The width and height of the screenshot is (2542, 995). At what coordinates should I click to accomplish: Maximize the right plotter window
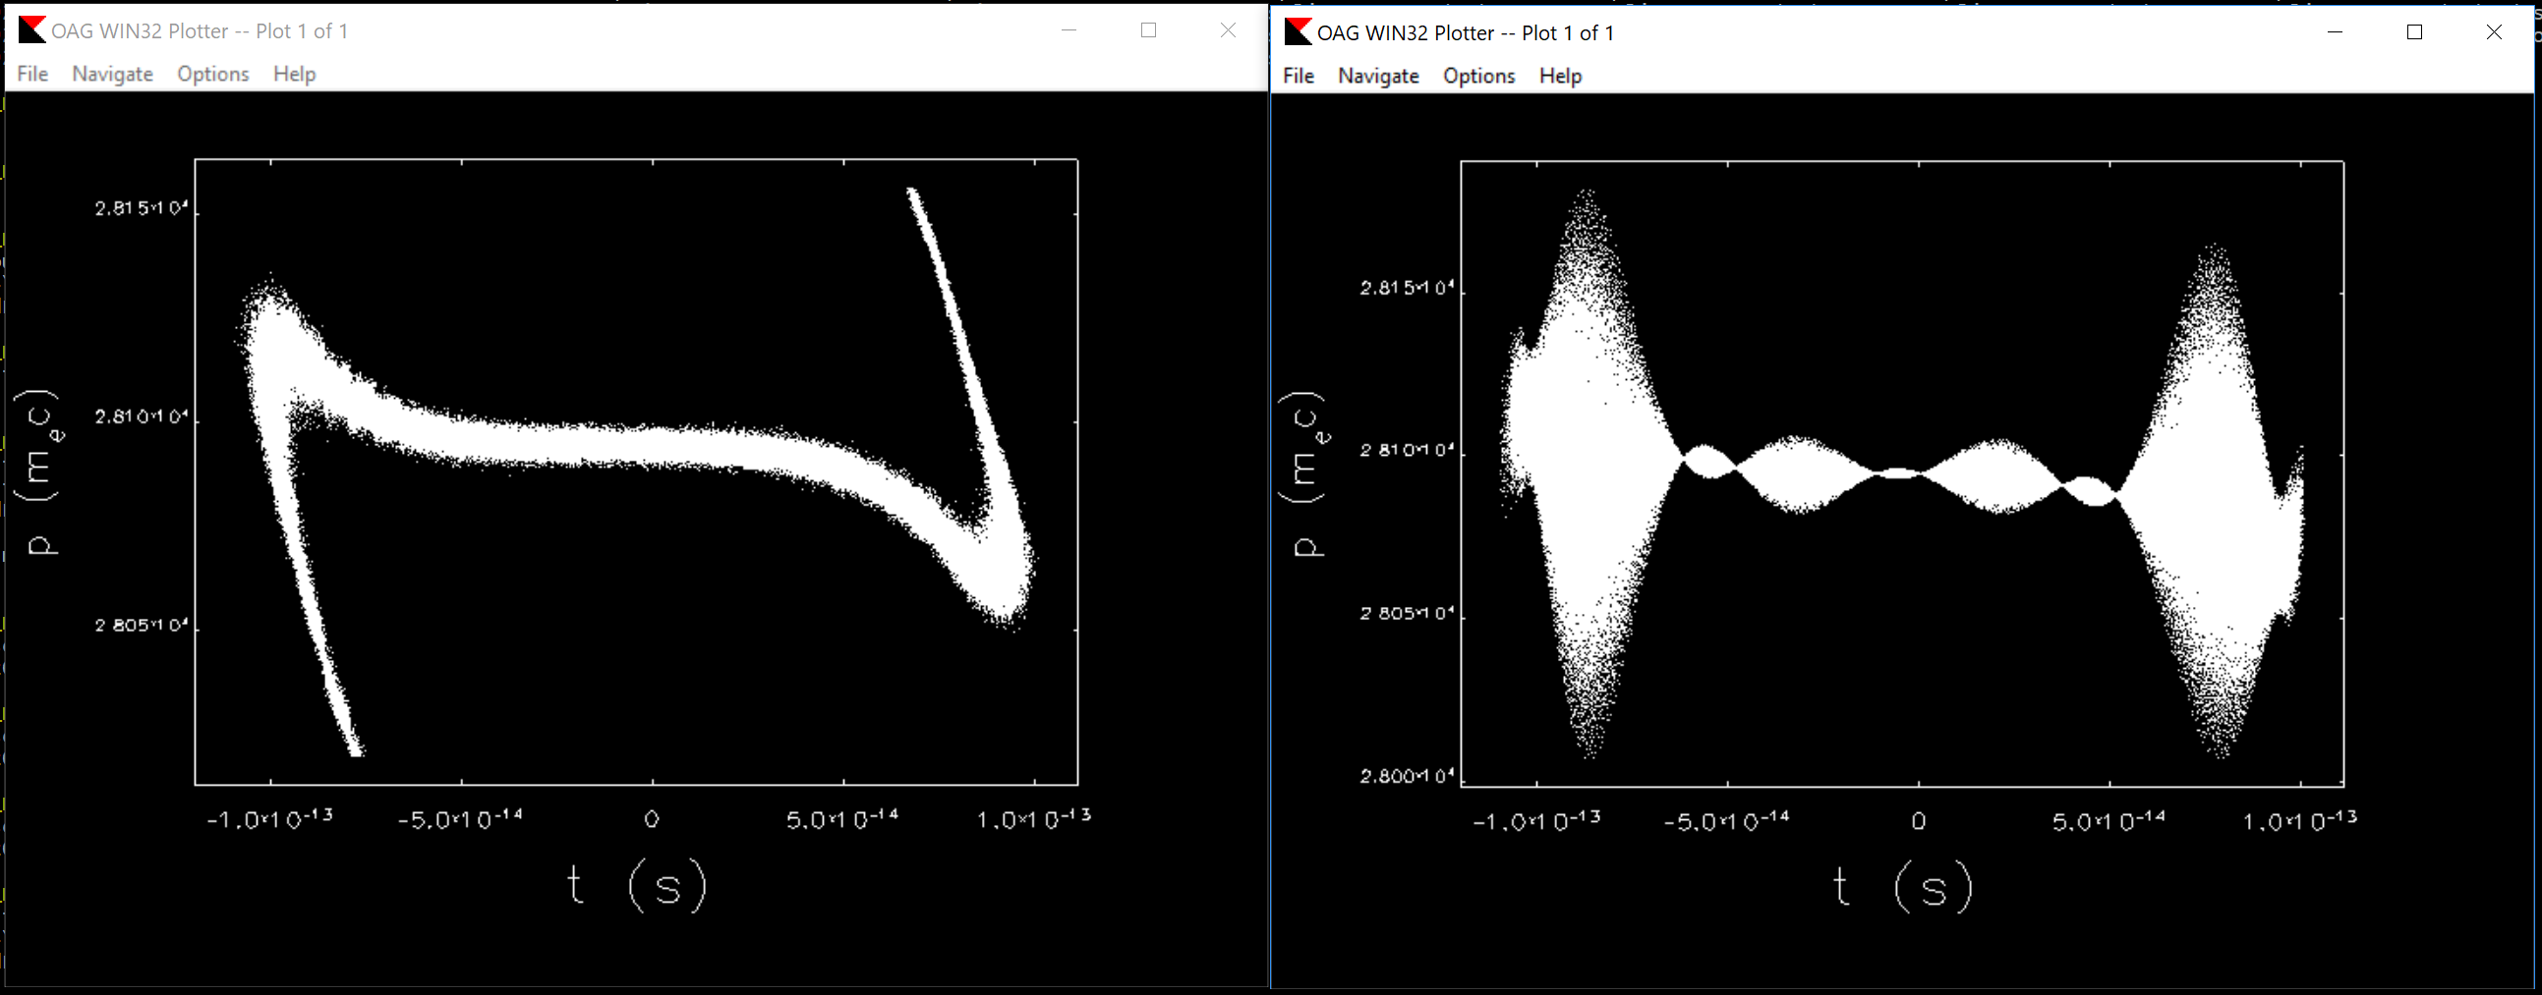[x=2414, y=32]
